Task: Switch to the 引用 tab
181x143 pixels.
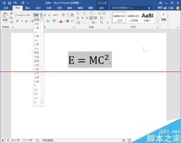Action: [x=59, y=8]
